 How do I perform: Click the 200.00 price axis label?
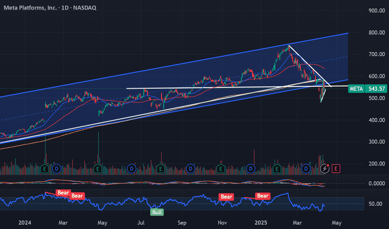point(376,164)
